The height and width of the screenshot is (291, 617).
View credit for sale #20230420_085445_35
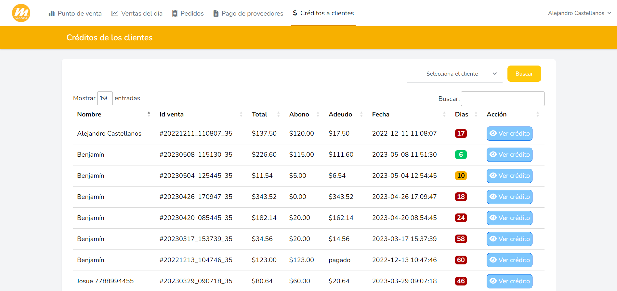509,218
